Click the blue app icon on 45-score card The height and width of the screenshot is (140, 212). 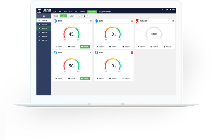(55, 21)
